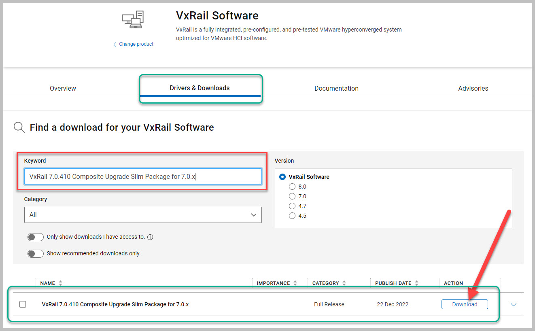Check the VxRail 7.0.410 package checkbox
The width and height of the screenshot is (535, 331).
tap(23, 304)
